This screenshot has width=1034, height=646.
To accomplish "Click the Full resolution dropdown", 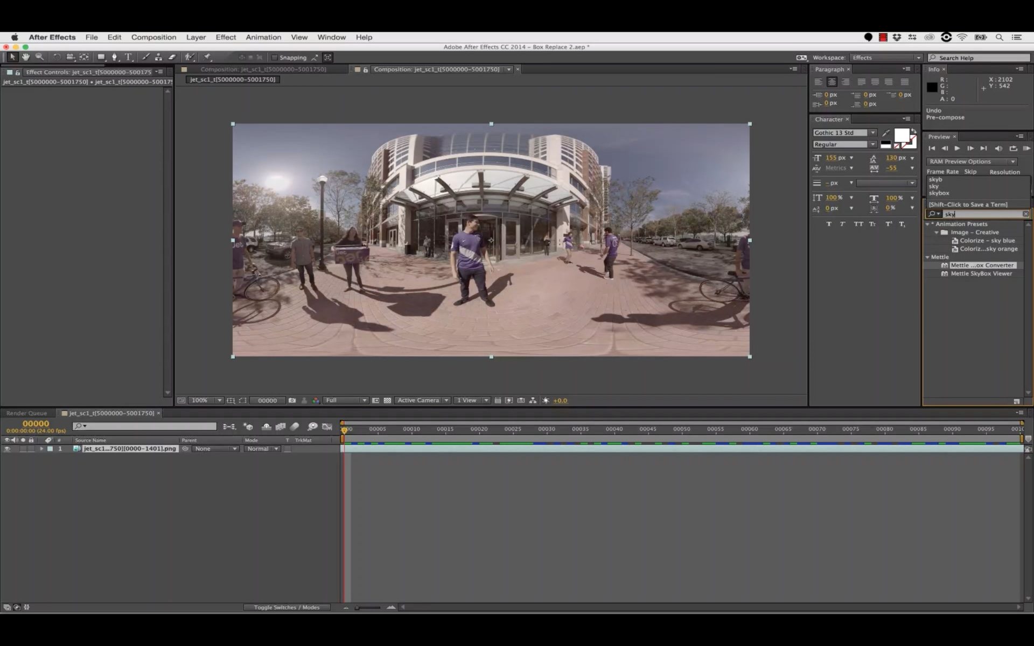I will 345,399.
